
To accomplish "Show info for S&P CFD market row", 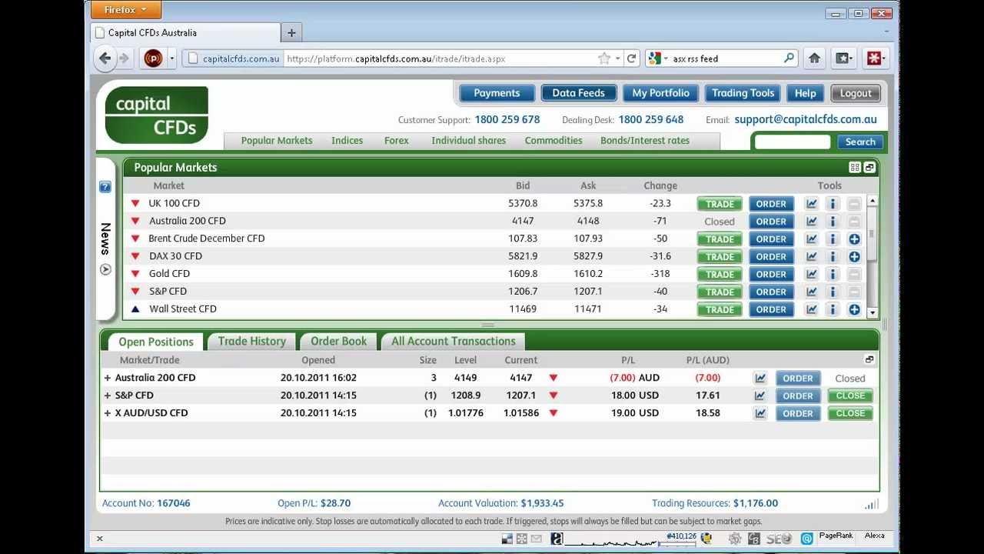I will pyautogui.click(x=832, y=292).
